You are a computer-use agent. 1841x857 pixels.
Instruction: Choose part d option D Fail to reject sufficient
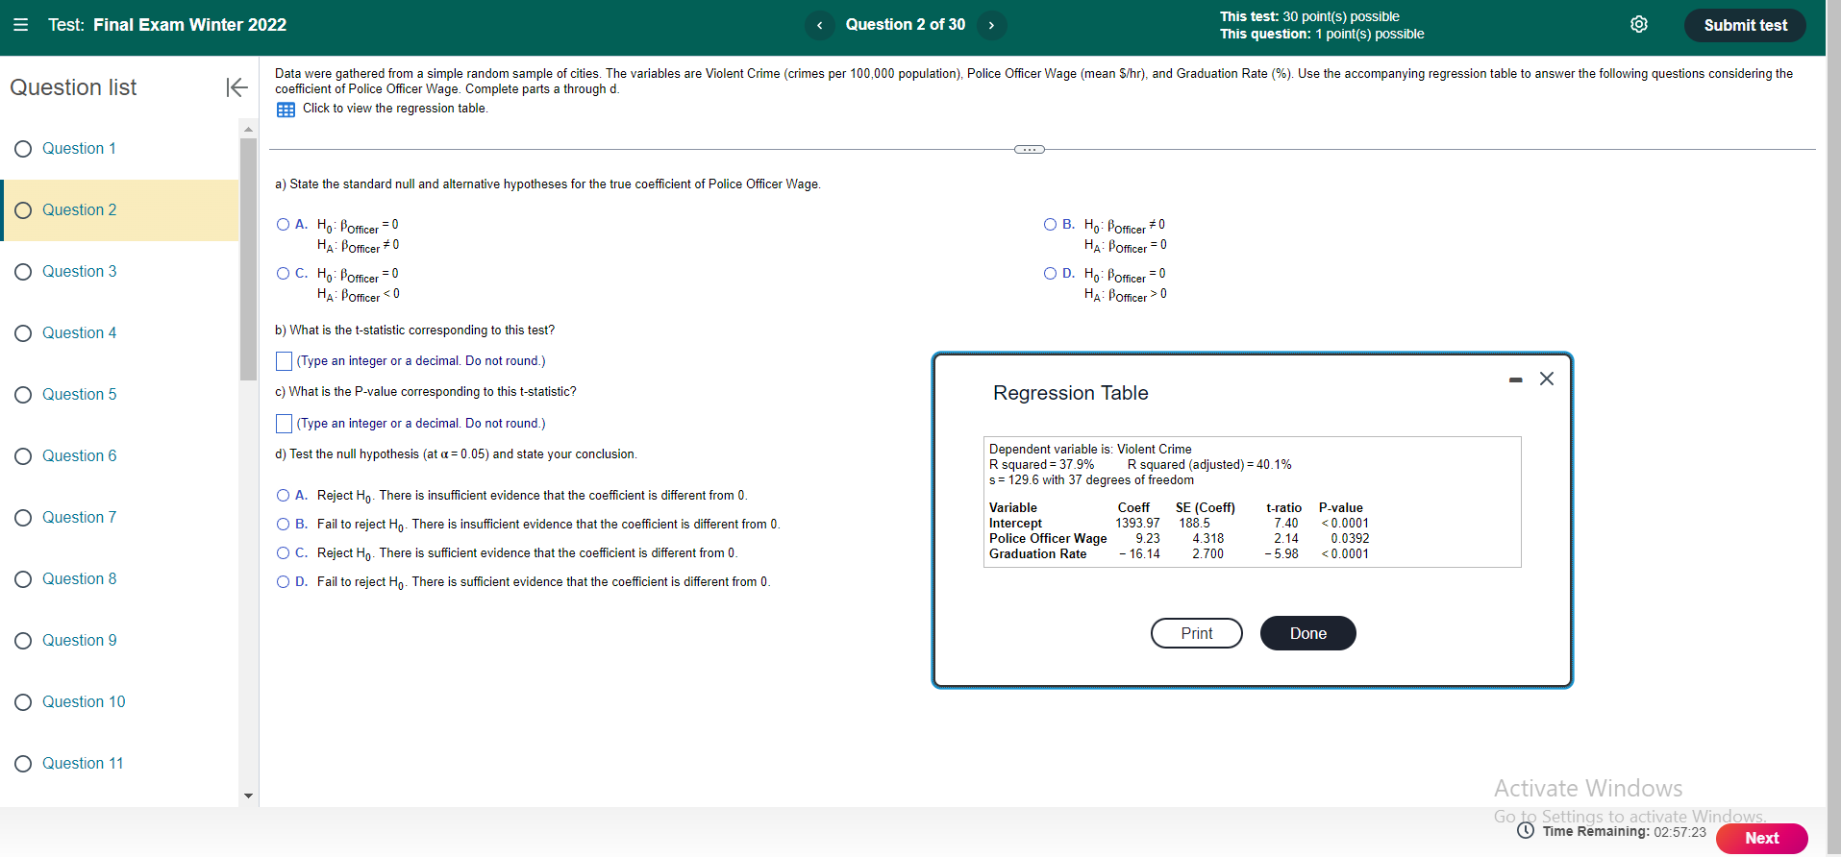coord(283,582)
